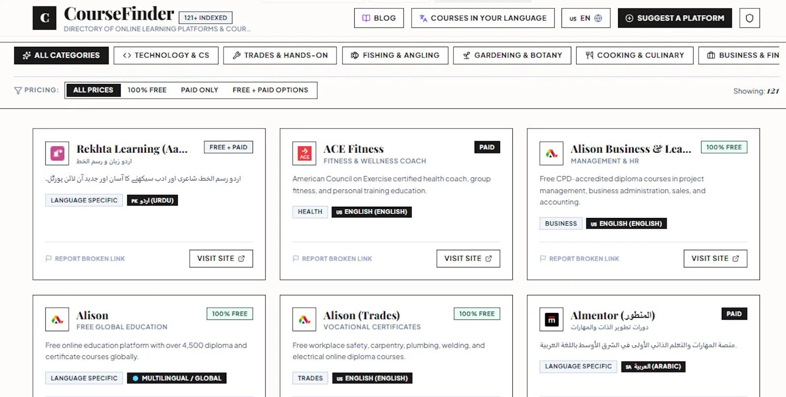Viewport: 786px width, 397px height.
Task: Click Multilingual / Global badge
Action: pyautogui.click(x=177, y=378)
